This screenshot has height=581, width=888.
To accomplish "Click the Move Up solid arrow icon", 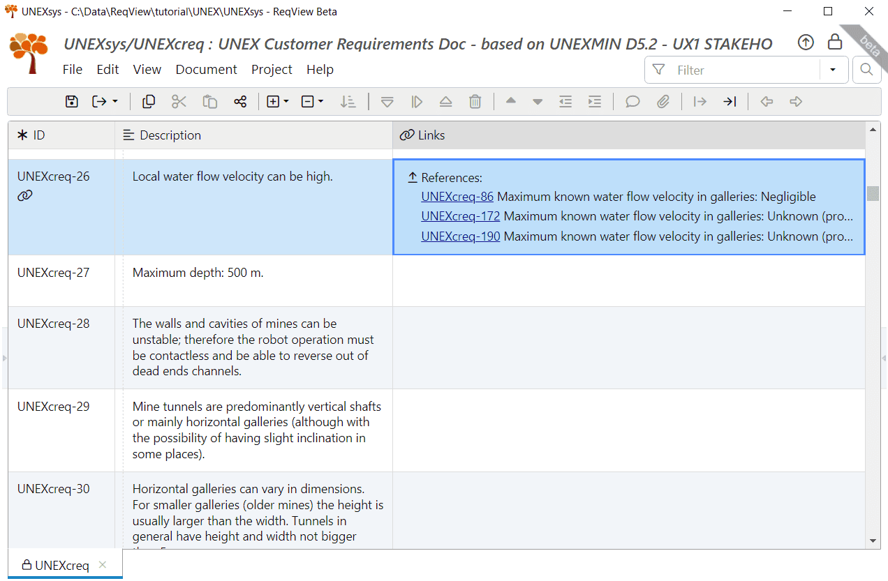I will [511, 102].
